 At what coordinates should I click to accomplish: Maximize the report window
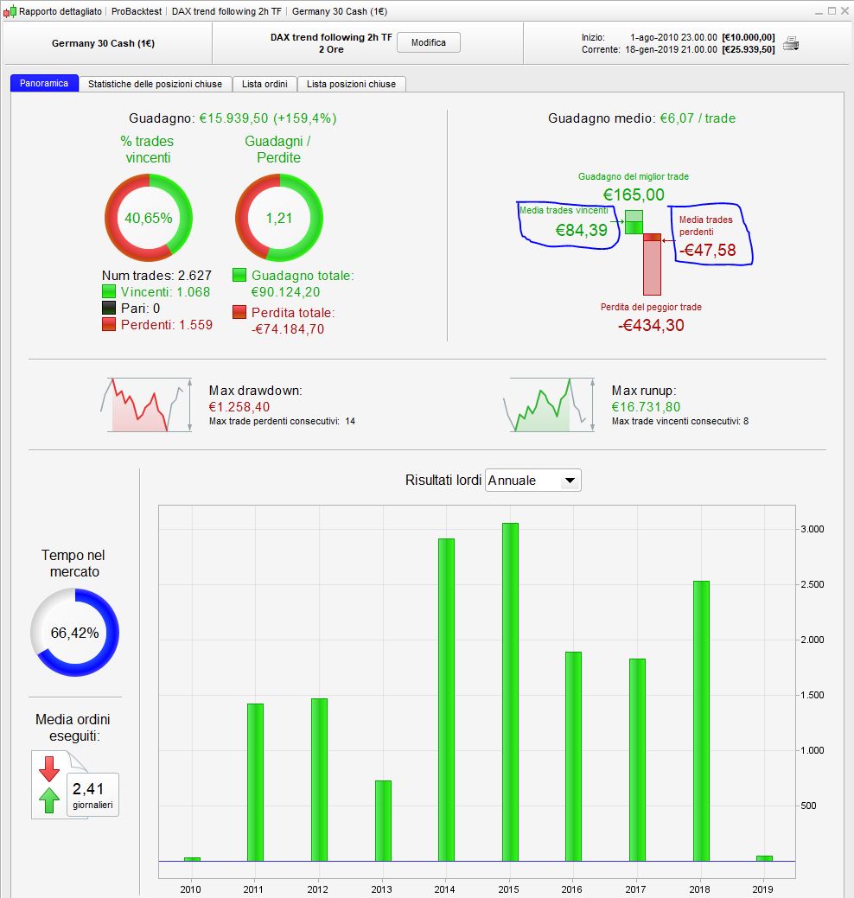tap(832, 11)
